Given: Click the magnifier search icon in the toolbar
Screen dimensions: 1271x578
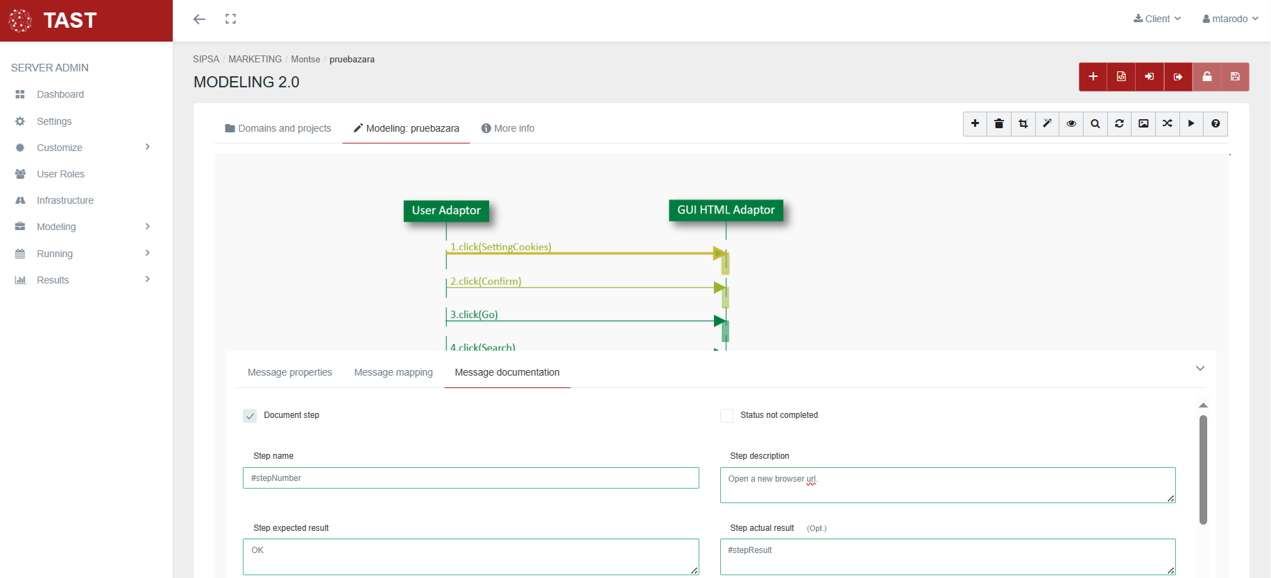Looking at the screenshot, I should pos(1095,124).
